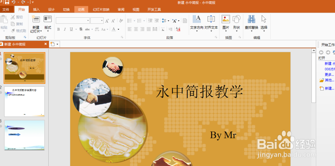Click the 新建... link in task pane

point(329,89)
